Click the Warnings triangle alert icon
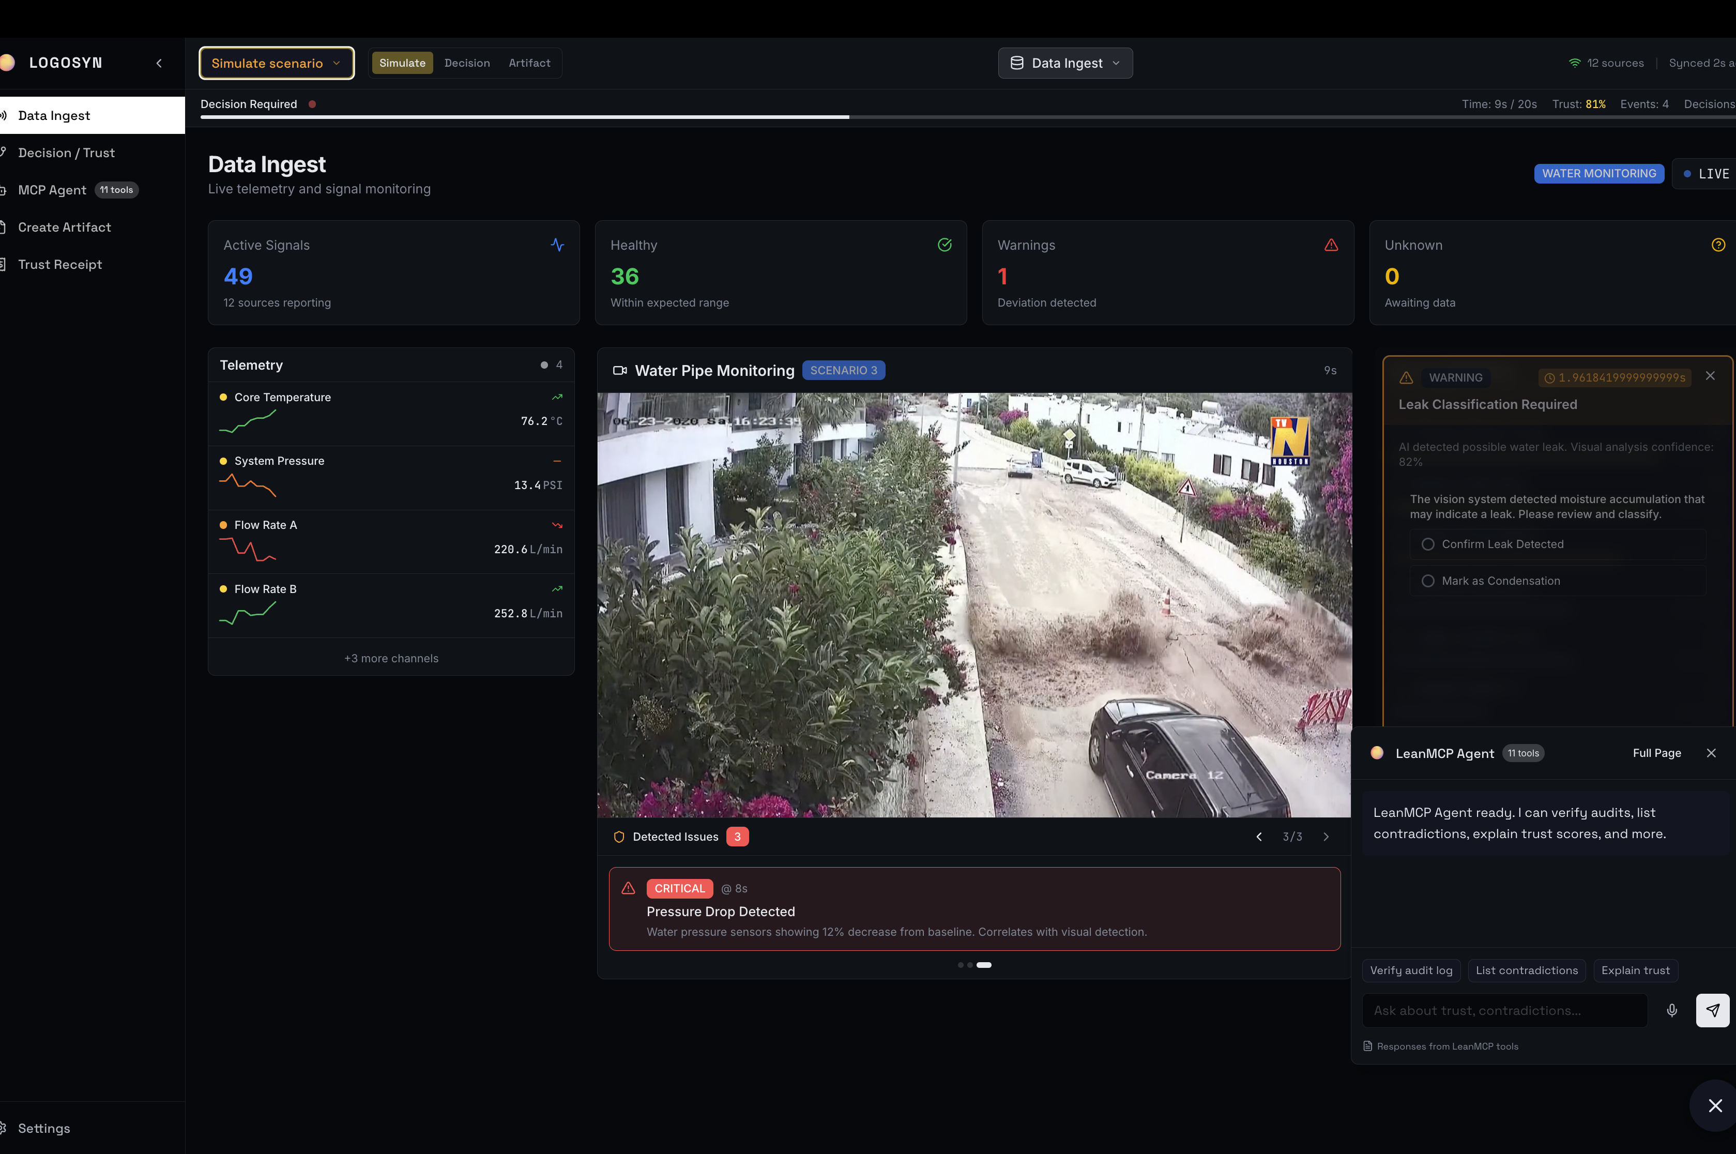Image resolution: width=1736 pixels, height=1154 pixels. [x=1331, y=245]
